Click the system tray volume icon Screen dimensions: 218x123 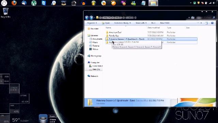(214, 3)
